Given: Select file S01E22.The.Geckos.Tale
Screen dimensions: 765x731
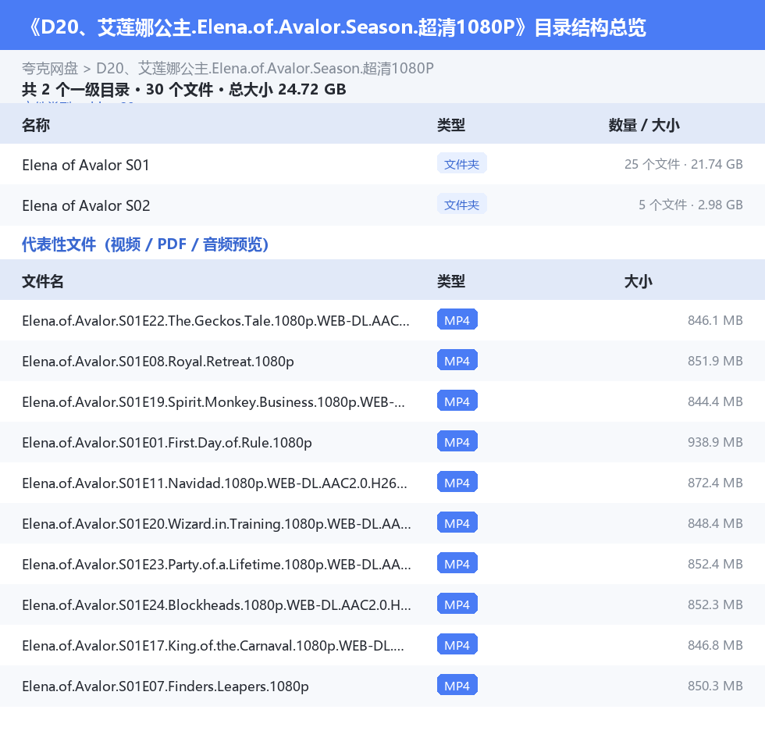Looking at the screenshot, I should (x=215, y=321).
